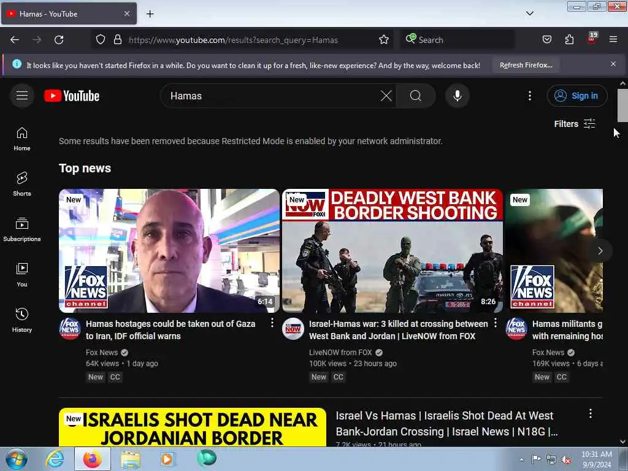
Task: Go back in Firefox
Action: (15, 40)
